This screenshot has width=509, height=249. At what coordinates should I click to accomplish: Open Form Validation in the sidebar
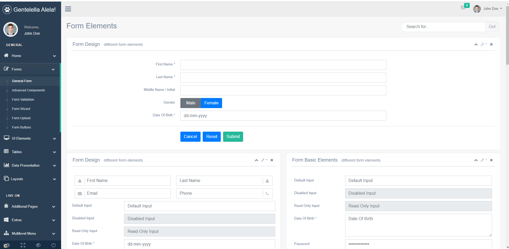(x=23, y=100)
